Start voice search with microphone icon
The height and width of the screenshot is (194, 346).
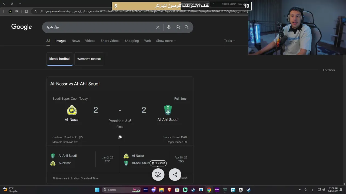169,27
